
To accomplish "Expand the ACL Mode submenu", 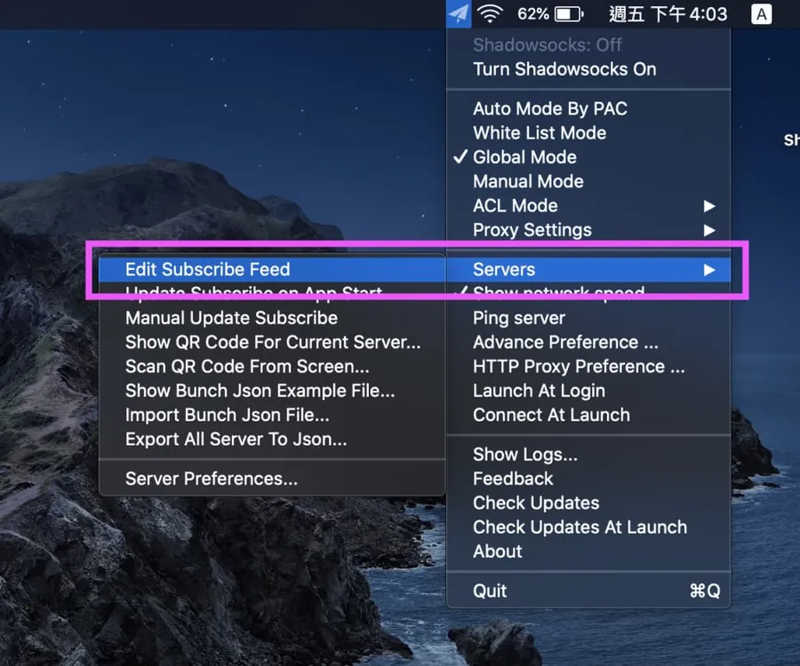I will [x=588, y=206].
